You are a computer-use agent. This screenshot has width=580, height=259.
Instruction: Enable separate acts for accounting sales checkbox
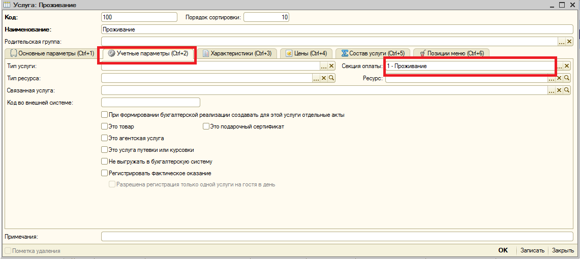(x=104, y=115)
